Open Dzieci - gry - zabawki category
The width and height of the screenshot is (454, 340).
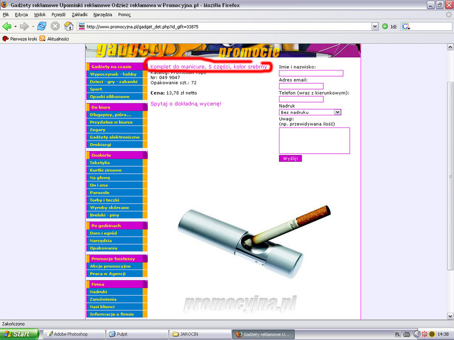[x=115, y=82]
